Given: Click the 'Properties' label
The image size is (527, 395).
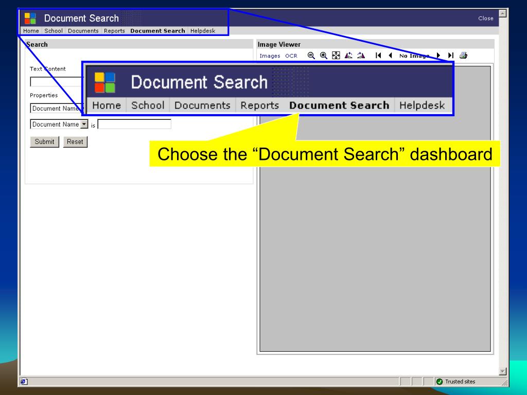Looking at the screenshot, I should point(44,95).
